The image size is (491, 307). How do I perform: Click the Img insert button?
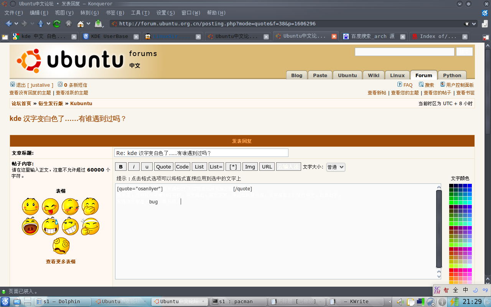[x=250, y=167]
